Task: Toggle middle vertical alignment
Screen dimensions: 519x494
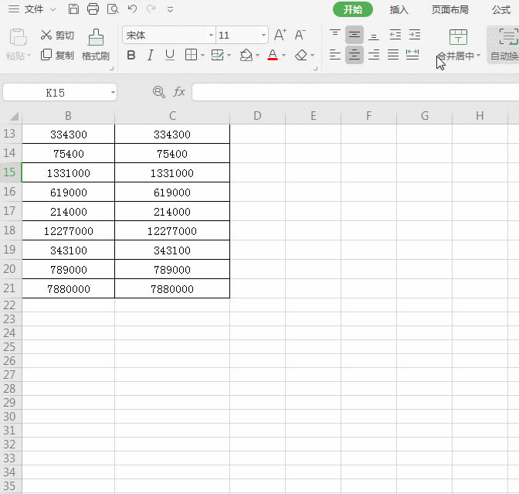Action: tap(354, 35)
